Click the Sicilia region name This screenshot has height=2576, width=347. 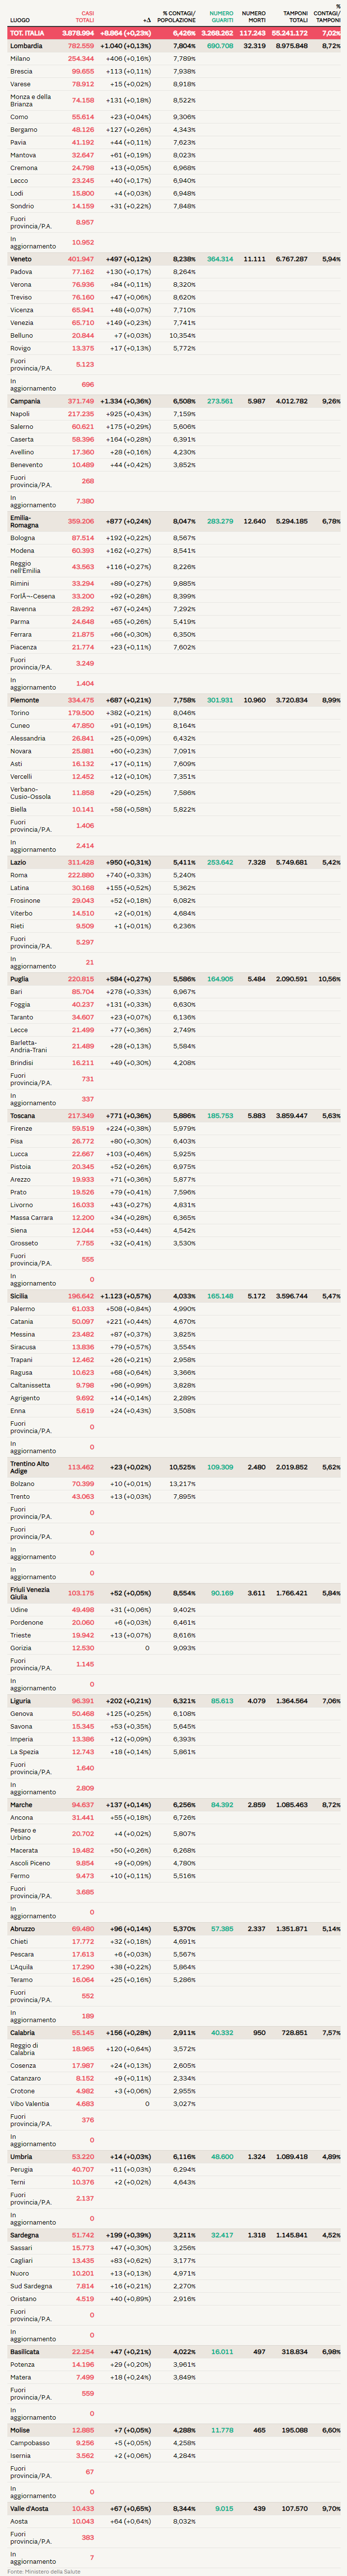click(22, 1296)
